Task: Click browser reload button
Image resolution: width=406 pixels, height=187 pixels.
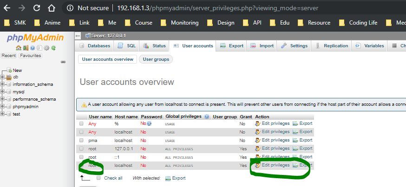Action: point(36,8)
